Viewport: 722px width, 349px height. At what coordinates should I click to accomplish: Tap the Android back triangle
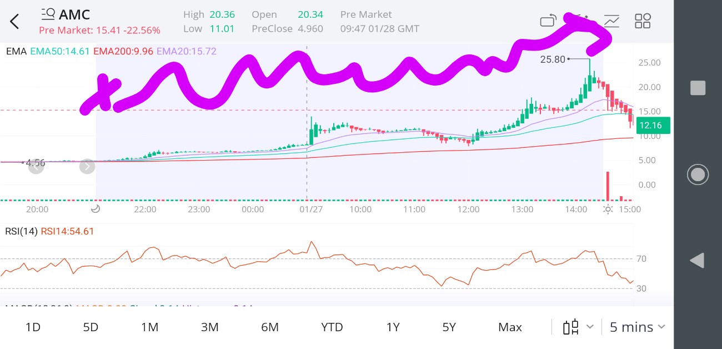pos(697,261)
